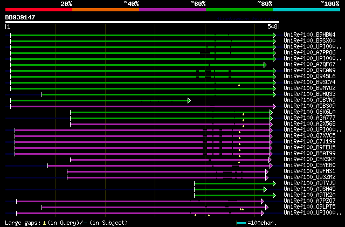Viewport: 345px width, 227px height.
Task: Click the green ~80% identity legend segment
Action: point(239,10)
